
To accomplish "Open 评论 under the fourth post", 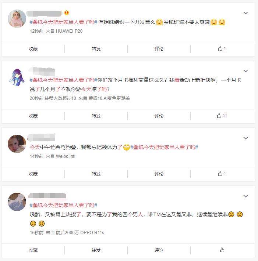I will (x=159, y=250).
